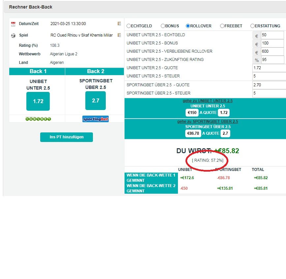Screen dimensions: 286x279
Task: Click the 'WENN DIE BACK-WETTE 1 GEWINNT' row label
Action: (151, 178)
